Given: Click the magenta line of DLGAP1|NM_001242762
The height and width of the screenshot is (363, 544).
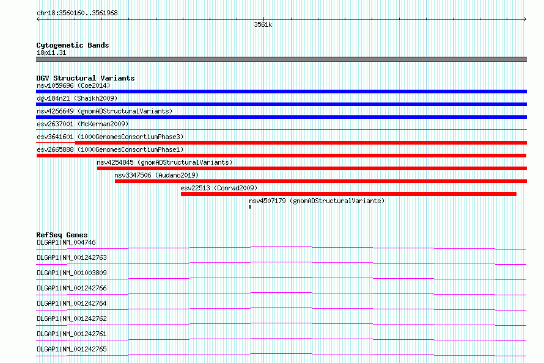Looking at the screenshot, I should click(281, 324).
